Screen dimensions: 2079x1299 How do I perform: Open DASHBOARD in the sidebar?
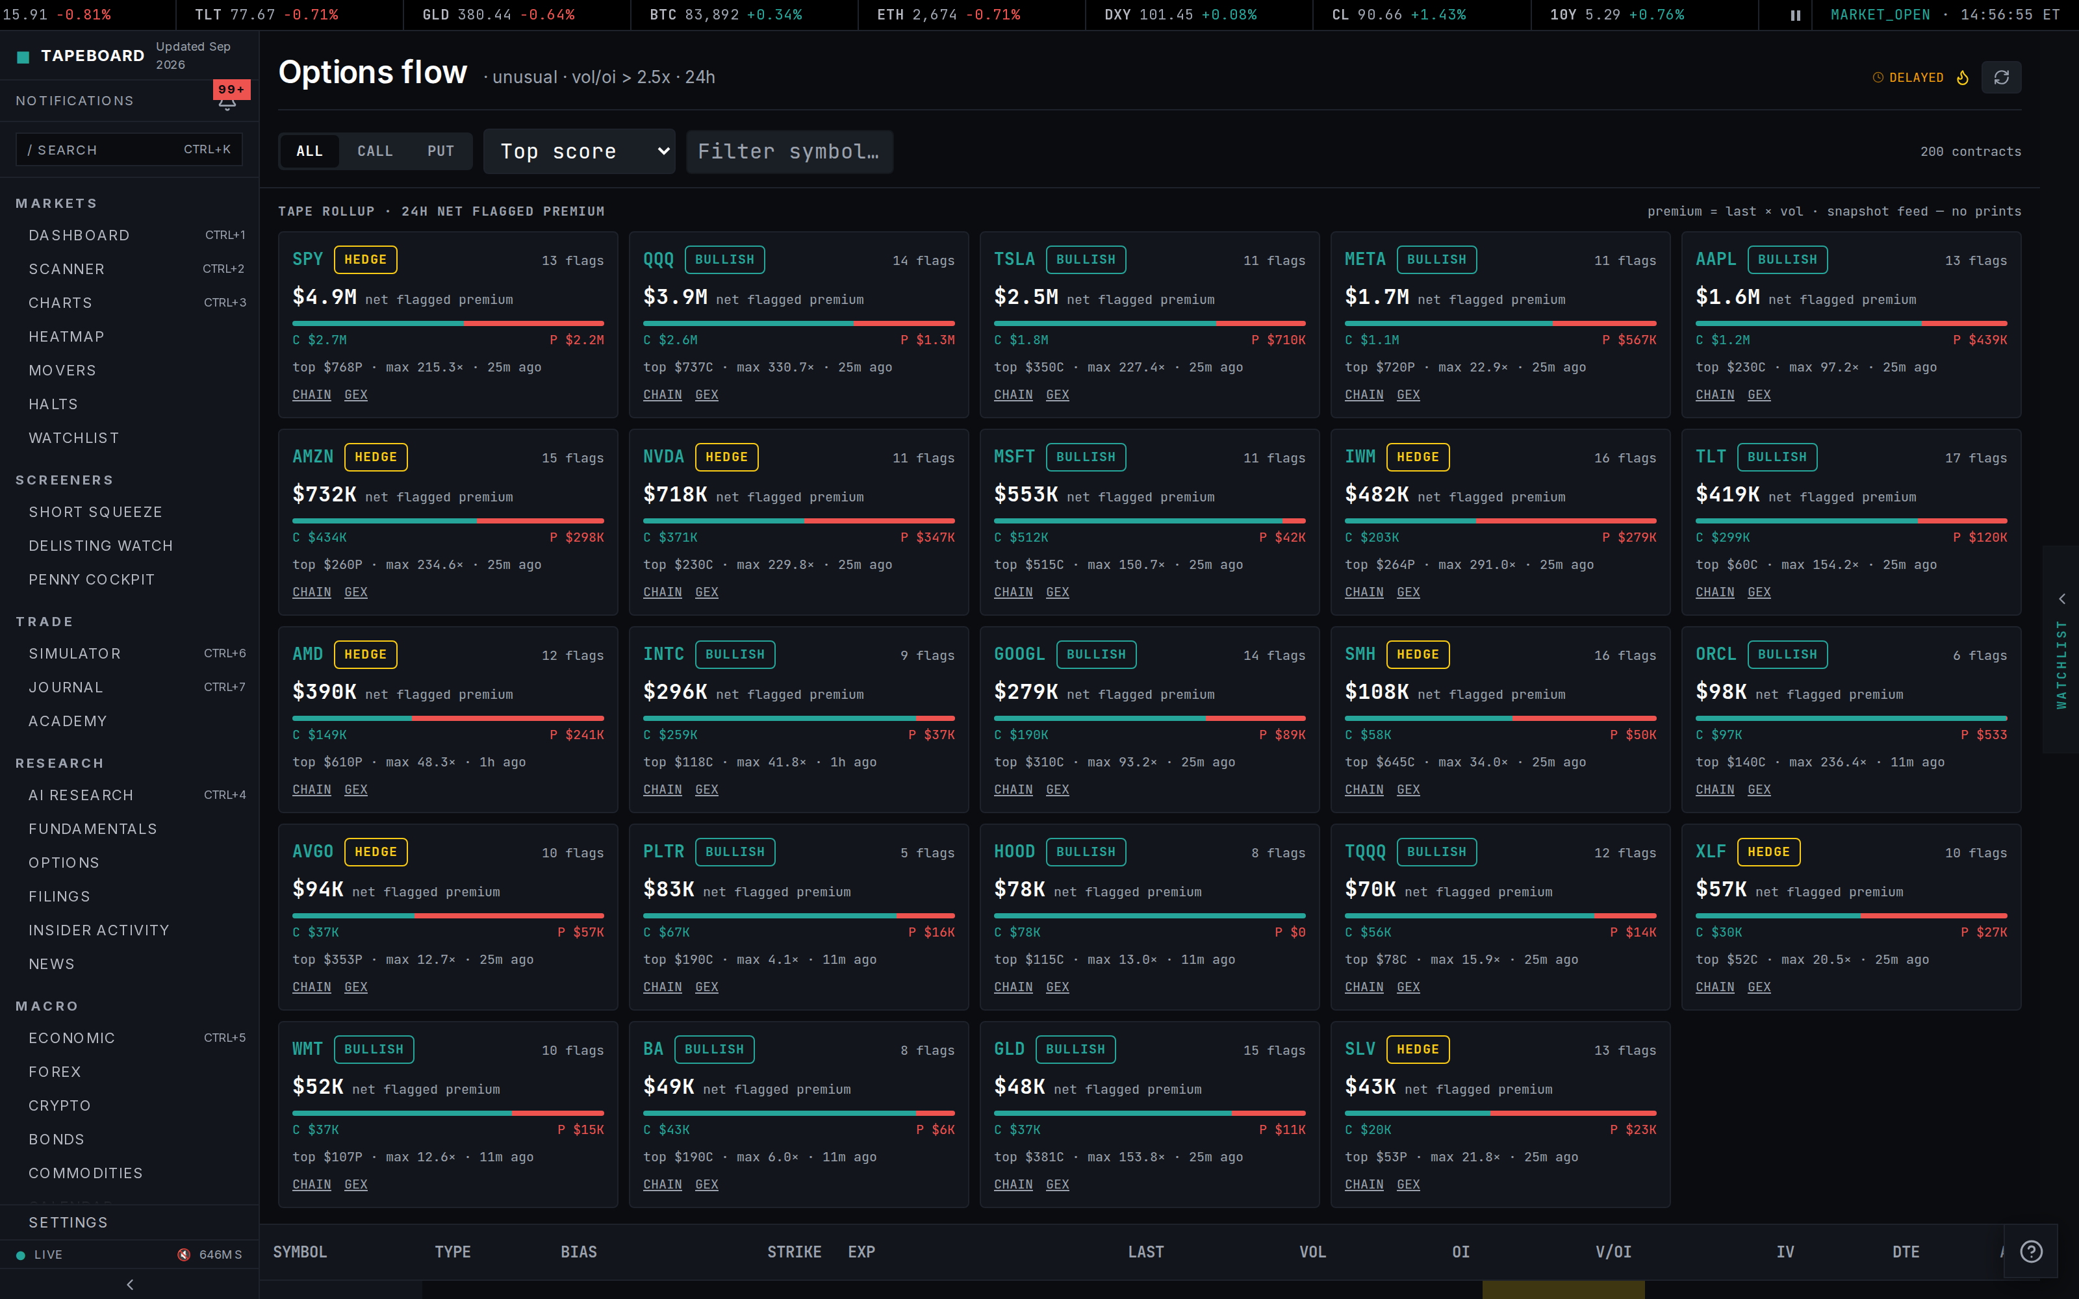click(x=130, y=235)
